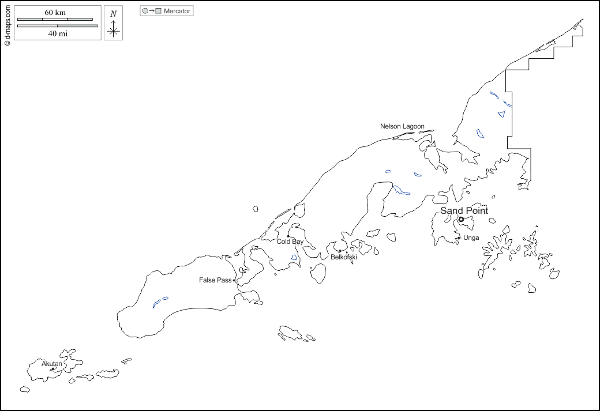Click the Unga town dot
This screenshot has height=411, width=600.
[x=459, y=237]
